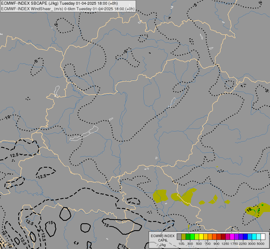Pick the dark green legend swatch

pyautogui.click(x=188, y=237)
